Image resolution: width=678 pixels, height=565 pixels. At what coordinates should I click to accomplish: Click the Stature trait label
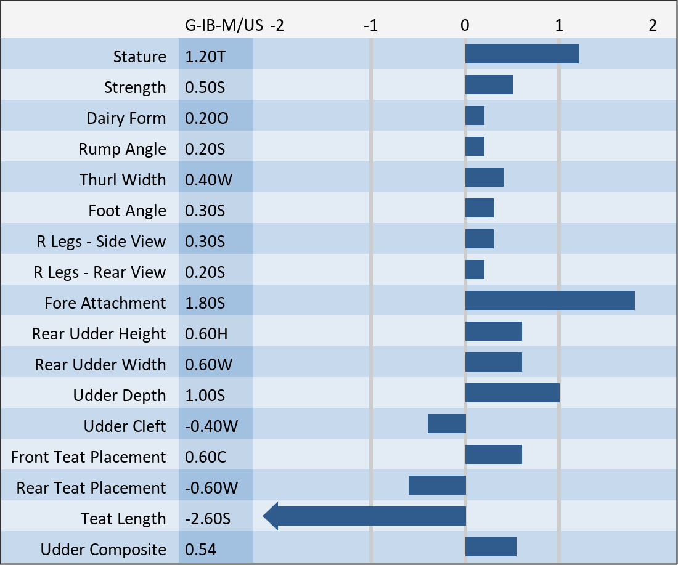coord(139,57)
